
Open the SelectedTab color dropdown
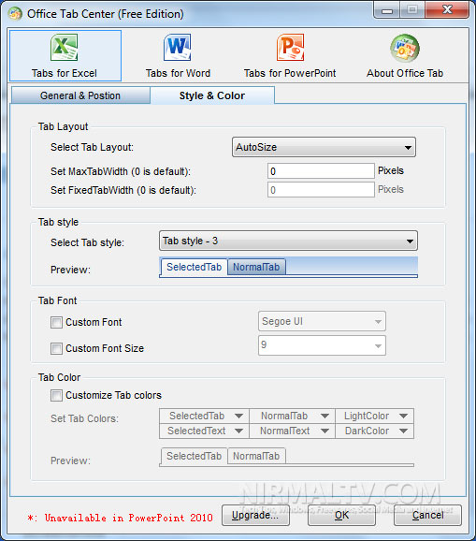coord(205,417)
